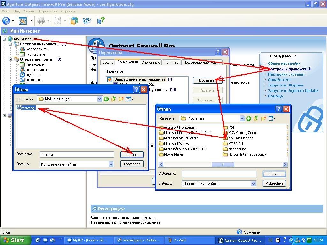Create new folder in MSN Messenger dialog
This screenshot has width=327, height=245.
[121, 99]
